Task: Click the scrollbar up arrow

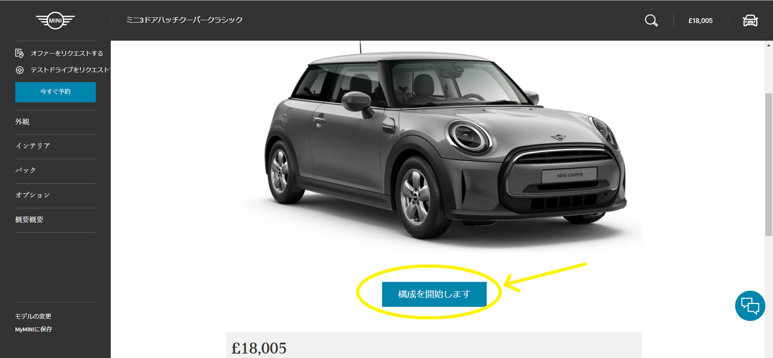Action: tap(769, 45)
